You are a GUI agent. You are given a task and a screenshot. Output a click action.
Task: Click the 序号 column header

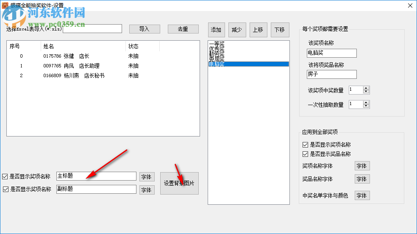pyautogui.click(x=24, y=46)
